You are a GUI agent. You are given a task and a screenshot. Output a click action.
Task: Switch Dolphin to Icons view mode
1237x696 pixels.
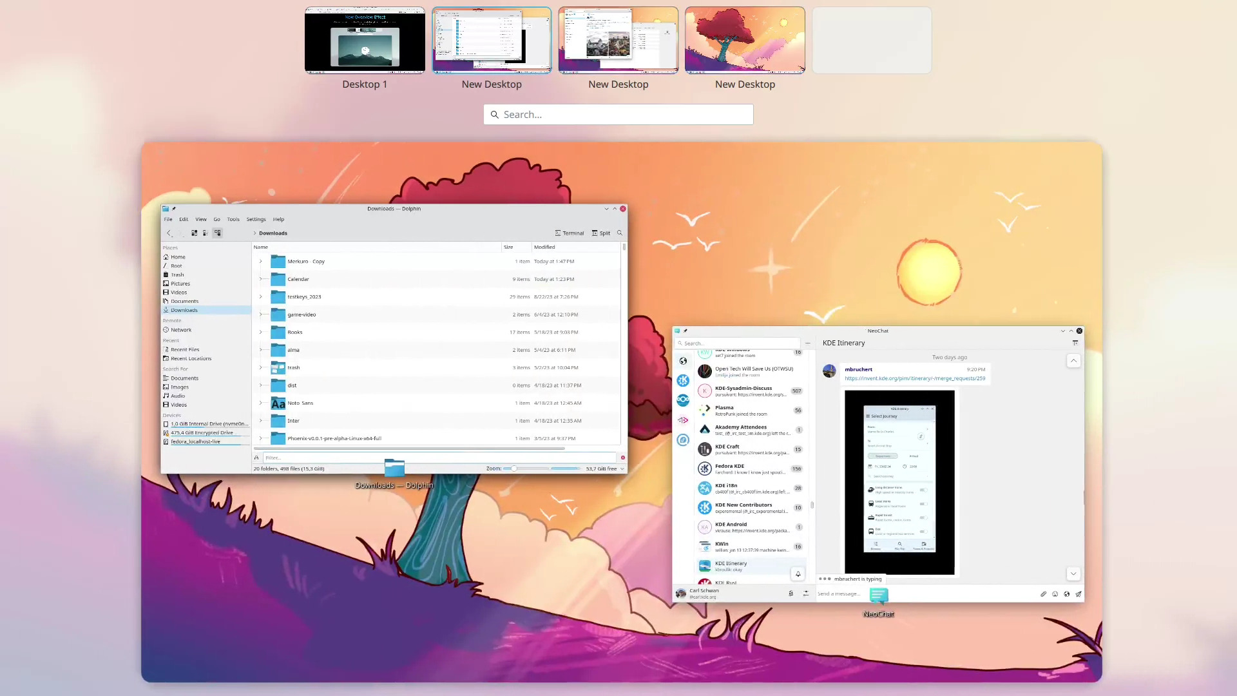tap(194, 233)
